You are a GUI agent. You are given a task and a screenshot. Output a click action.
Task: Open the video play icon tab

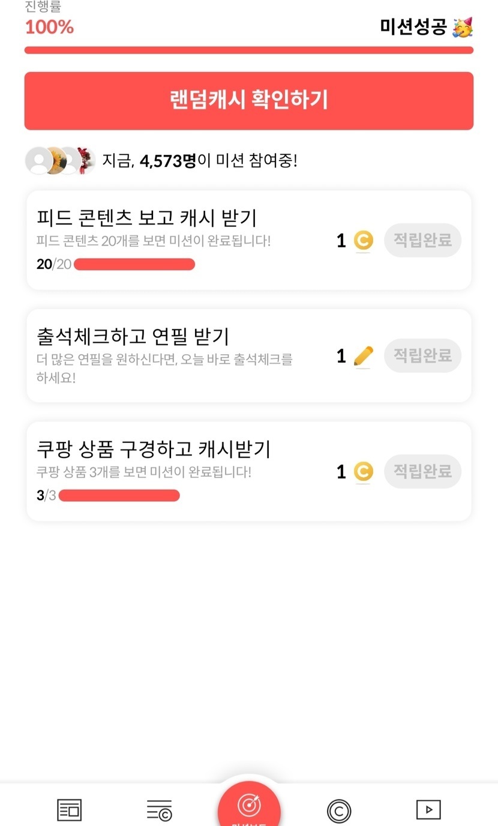[428, 810]
